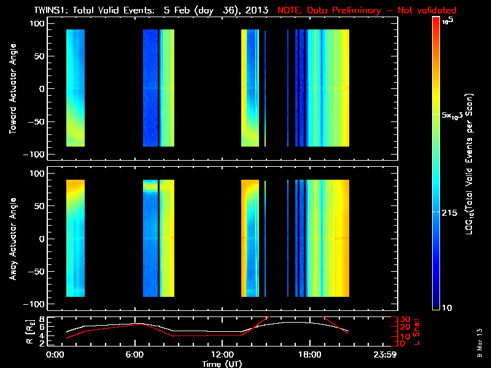The width and height of the screenshot is (491, 368).
Task: Pick the red top of the colorbar
Action: click(x=436, y=20)
